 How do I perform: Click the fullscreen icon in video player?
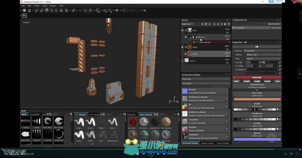tap(297, 154)
